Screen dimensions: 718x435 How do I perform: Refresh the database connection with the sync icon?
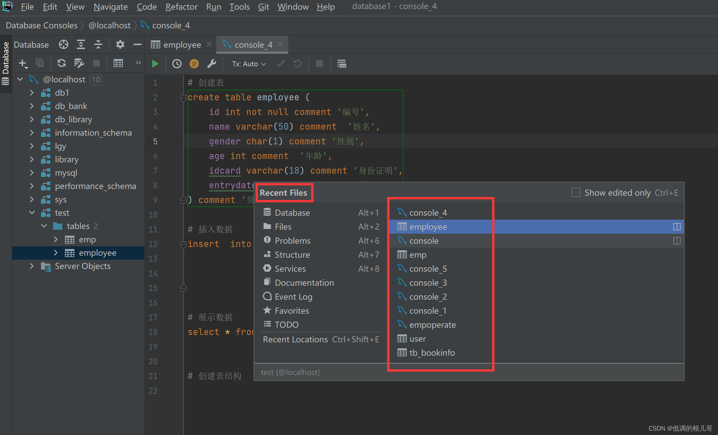pyautogui.click(x=61, y=63)
